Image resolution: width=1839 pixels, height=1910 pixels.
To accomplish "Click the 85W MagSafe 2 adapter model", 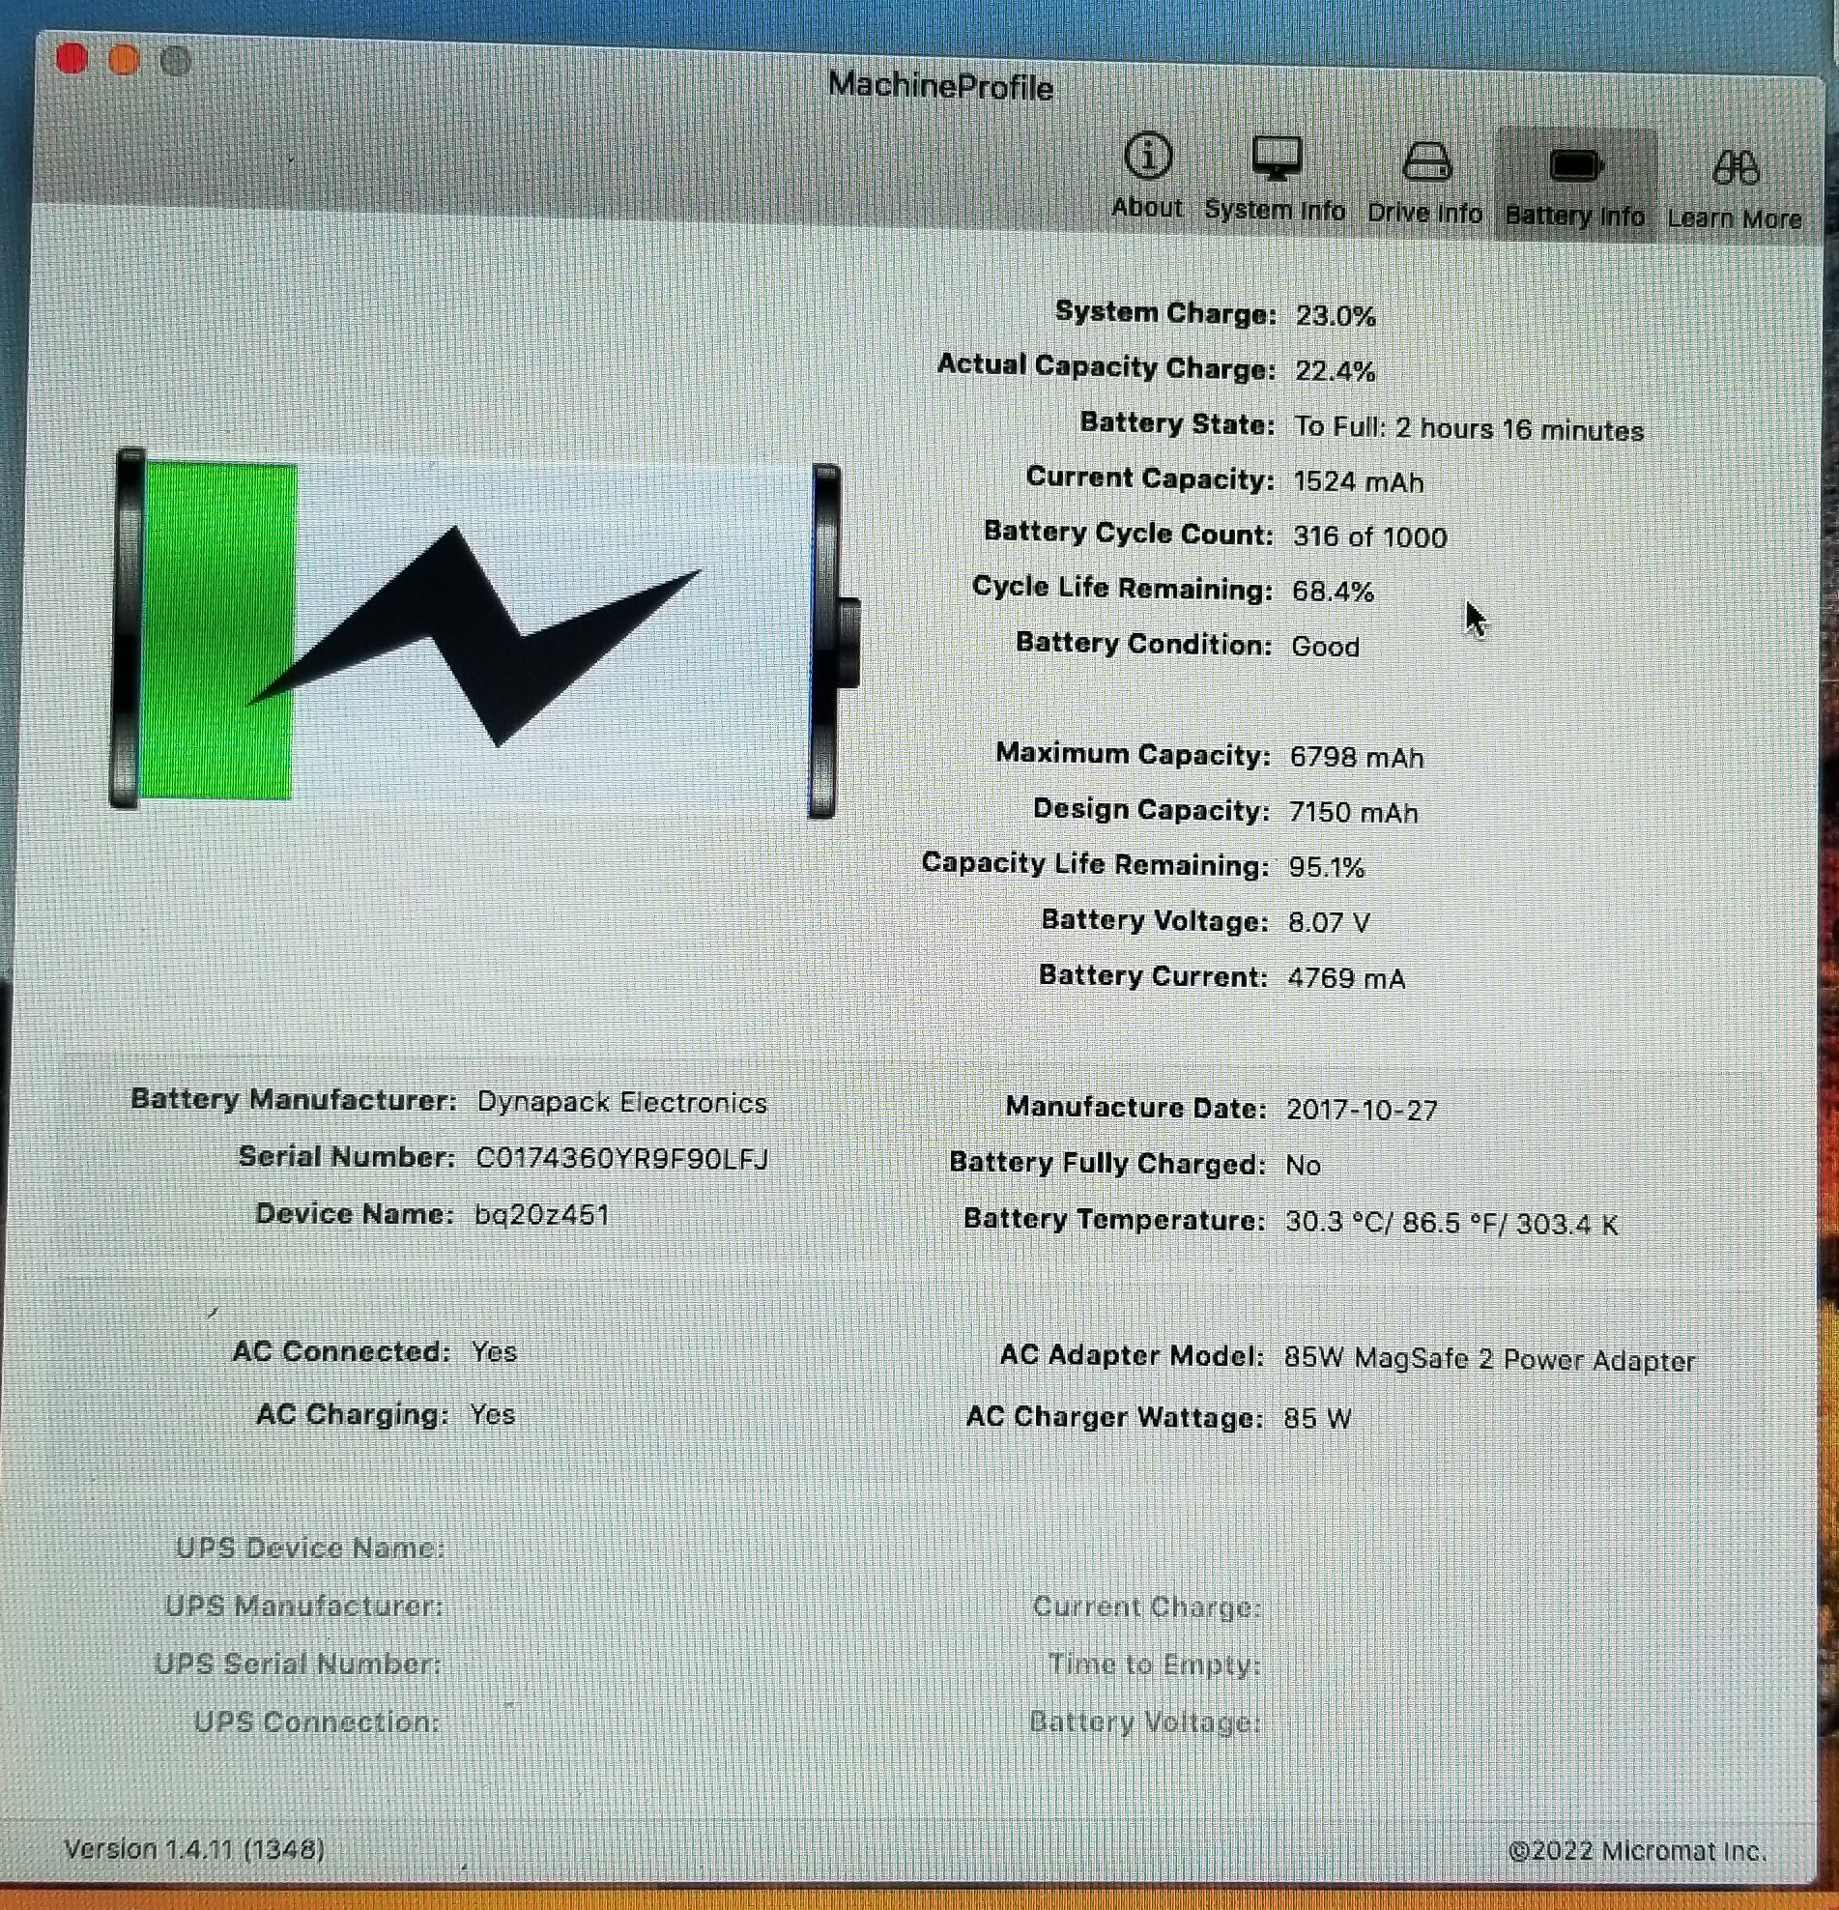I will pos(1488,1359).
